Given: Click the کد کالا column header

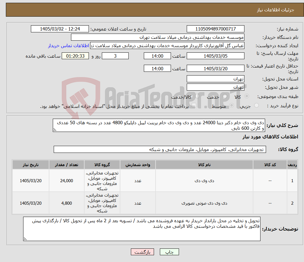Looking at the screenshot, I should [270, 165].
